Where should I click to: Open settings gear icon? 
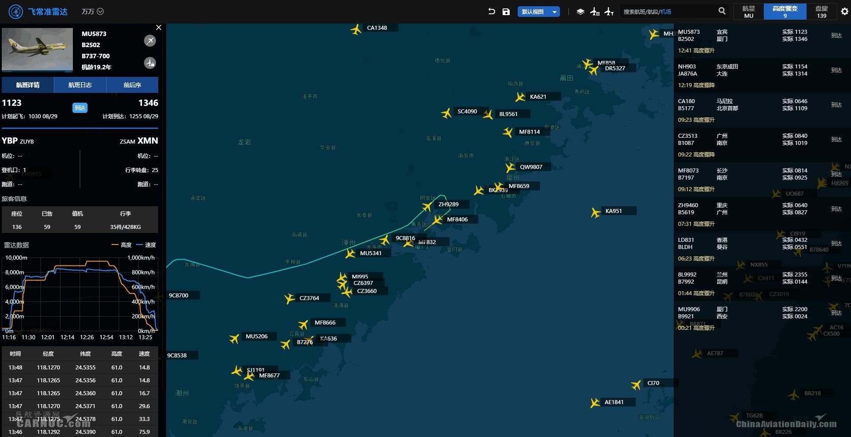[844, 12]
